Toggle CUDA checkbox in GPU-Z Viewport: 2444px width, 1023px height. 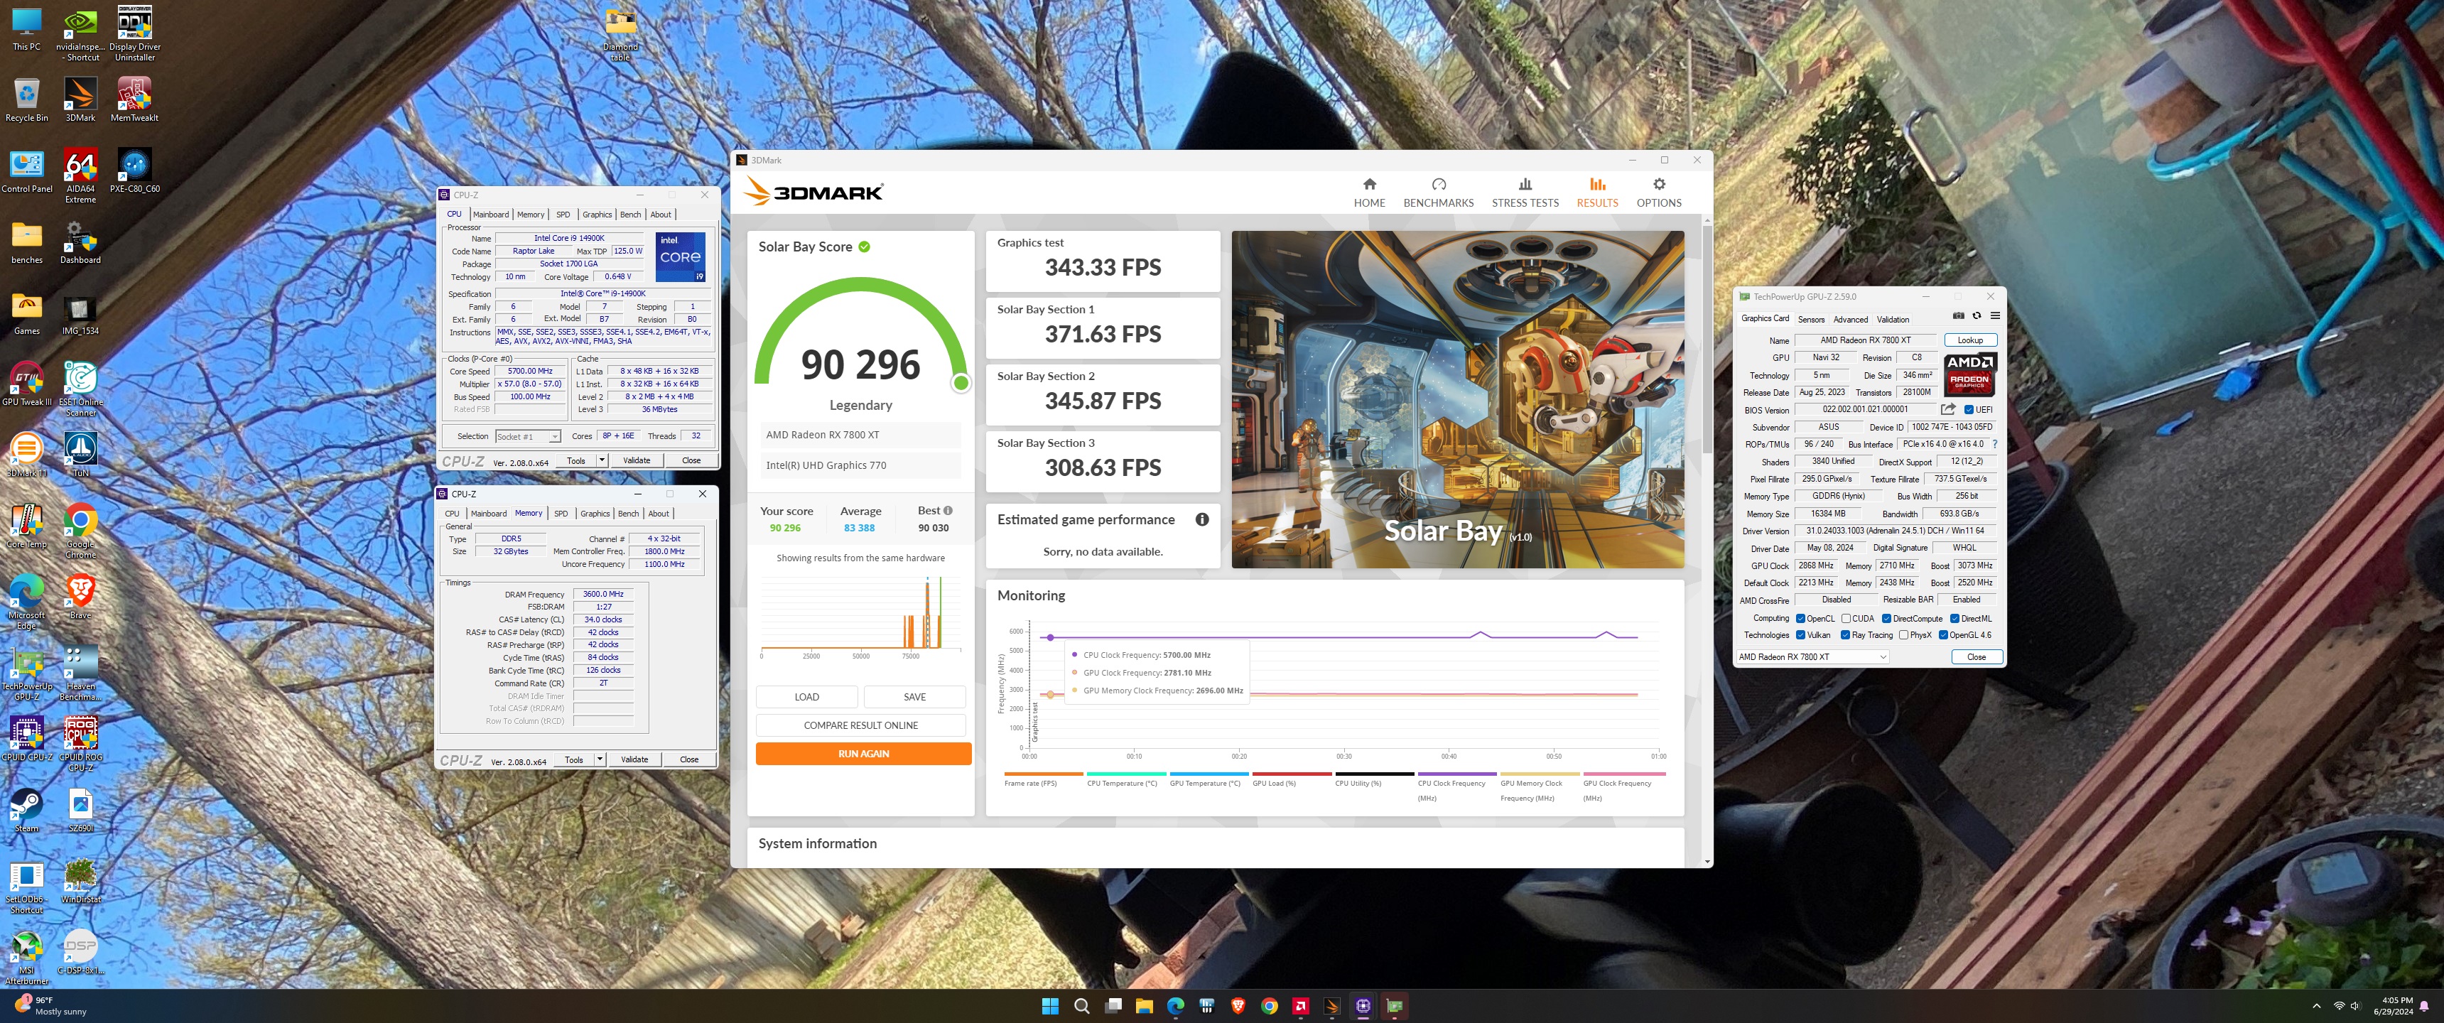coord(1845,619)
